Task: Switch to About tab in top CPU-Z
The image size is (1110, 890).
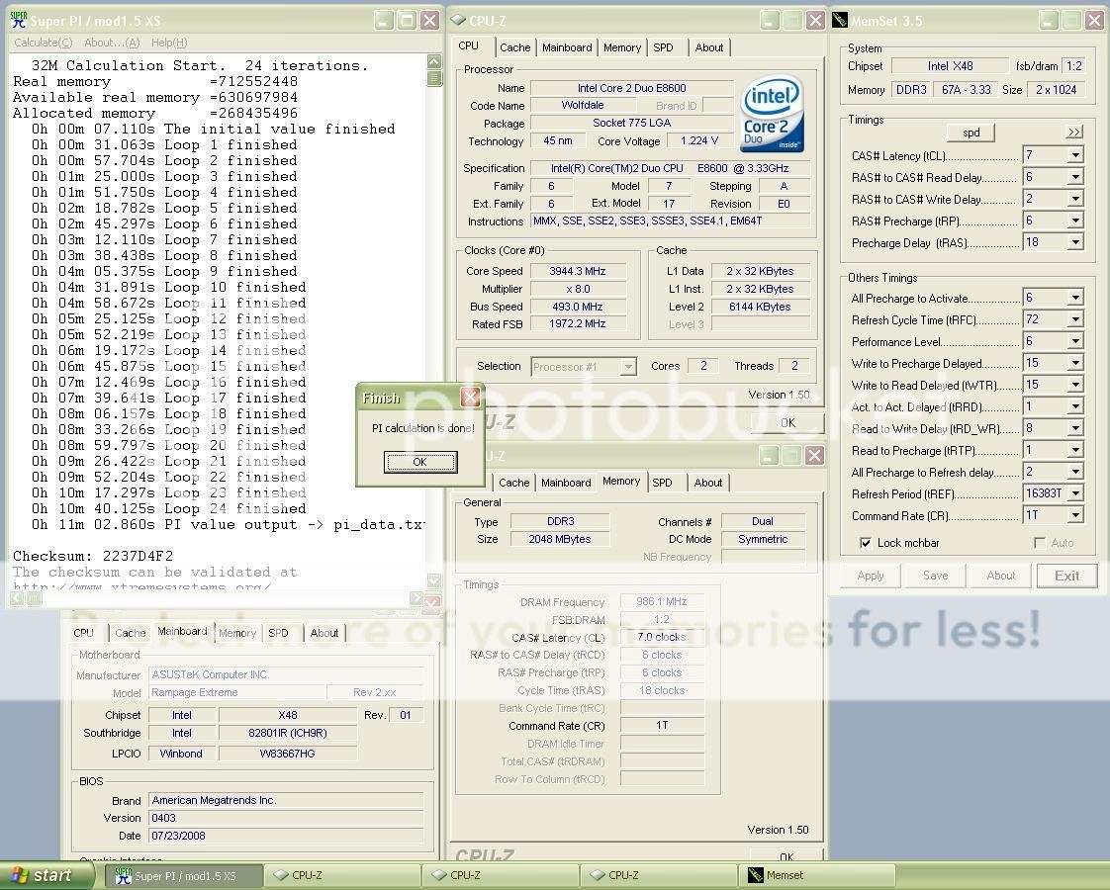Action: tap(709, 47)
